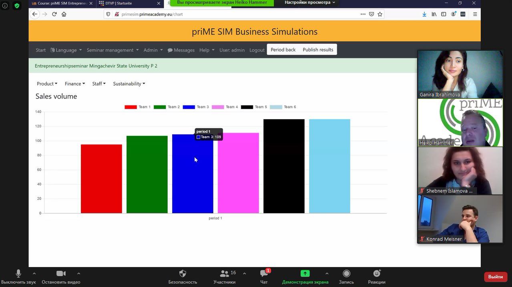The height and width of the screenshot is (287, 512).
Task: Click the green Zoom encryption shield icon
Action: [x=17, y=6]
